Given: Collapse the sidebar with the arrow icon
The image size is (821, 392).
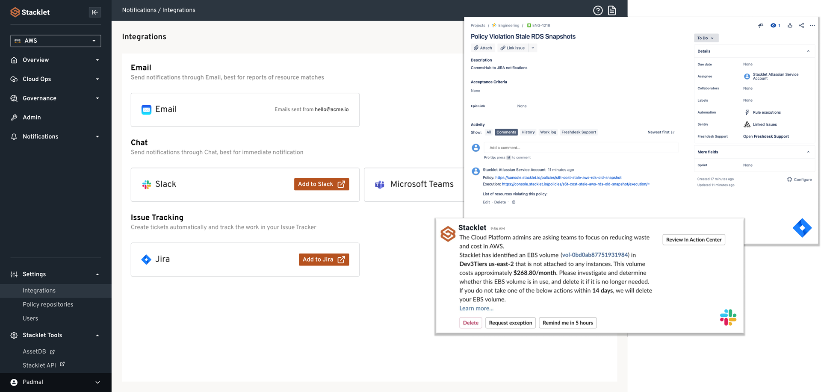Looking at the screenshot, I should coord(95,12).
